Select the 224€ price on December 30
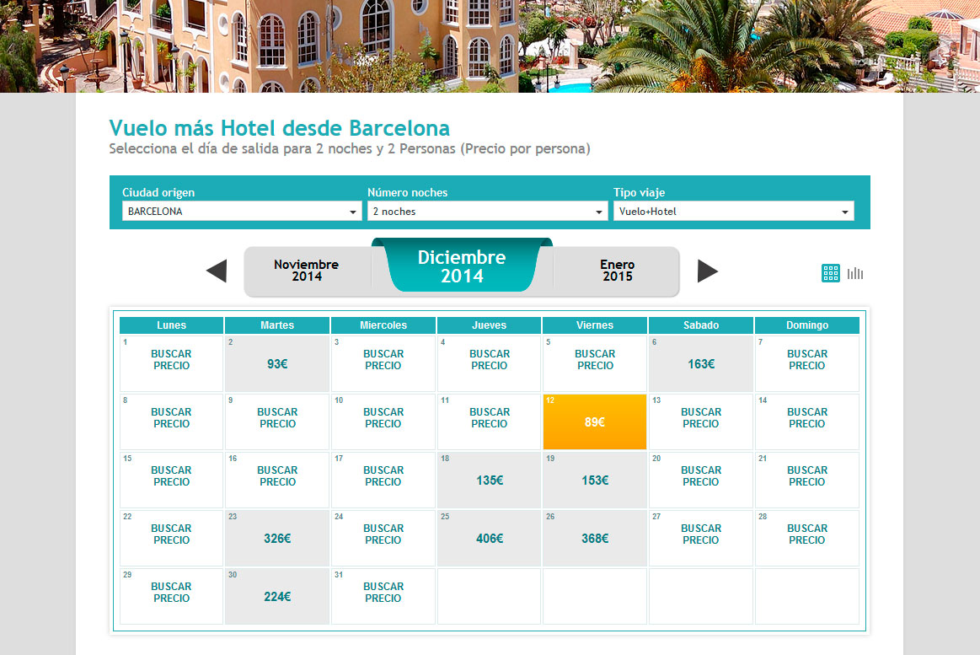The height and width of the screenshot is (655, 980). pyautogui.click(x=277, y=597)
